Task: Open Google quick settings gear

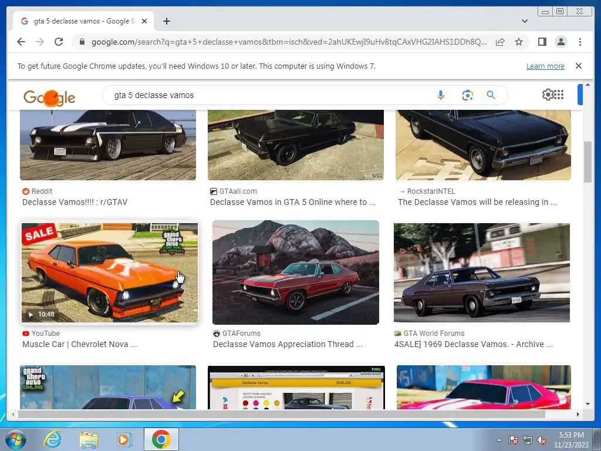Action: coord(548,95)
